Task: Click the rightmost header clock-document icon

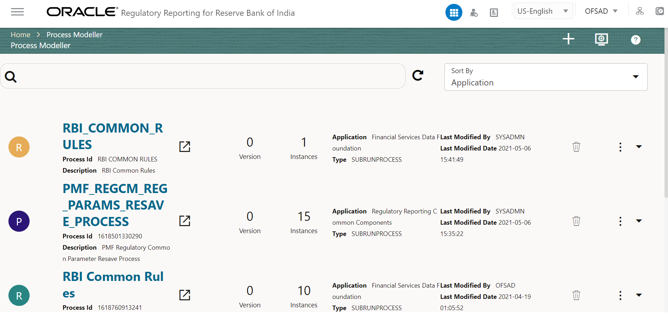Action: pos(660,11)
